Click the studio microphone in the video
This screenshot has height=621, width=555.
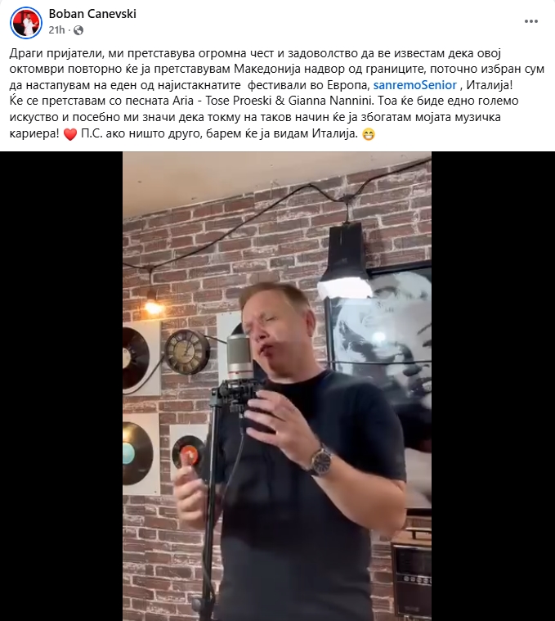coord(239,357)
